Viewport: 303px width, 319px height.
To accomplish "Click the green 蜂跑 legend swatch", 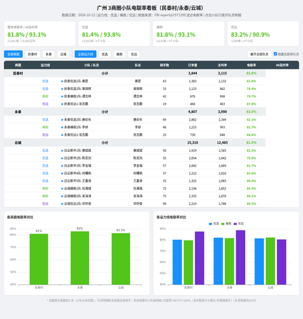I will (223, 224).
